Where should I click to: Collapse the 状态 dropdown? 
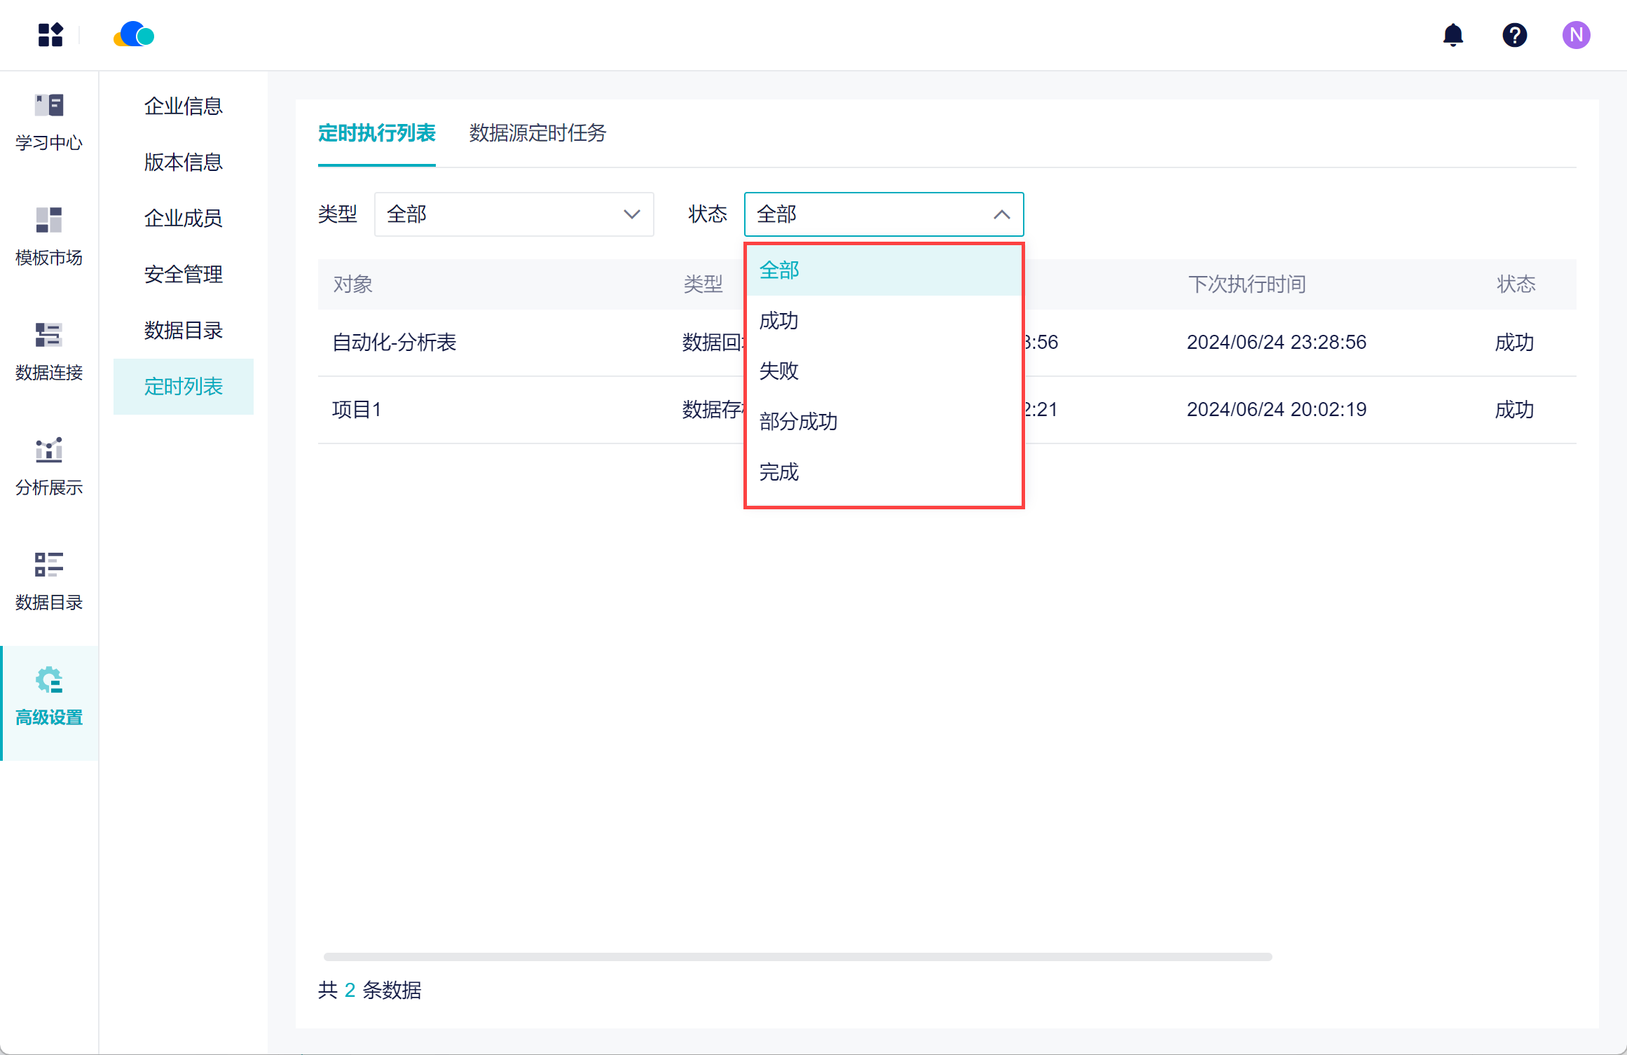[x=884, y=214]
